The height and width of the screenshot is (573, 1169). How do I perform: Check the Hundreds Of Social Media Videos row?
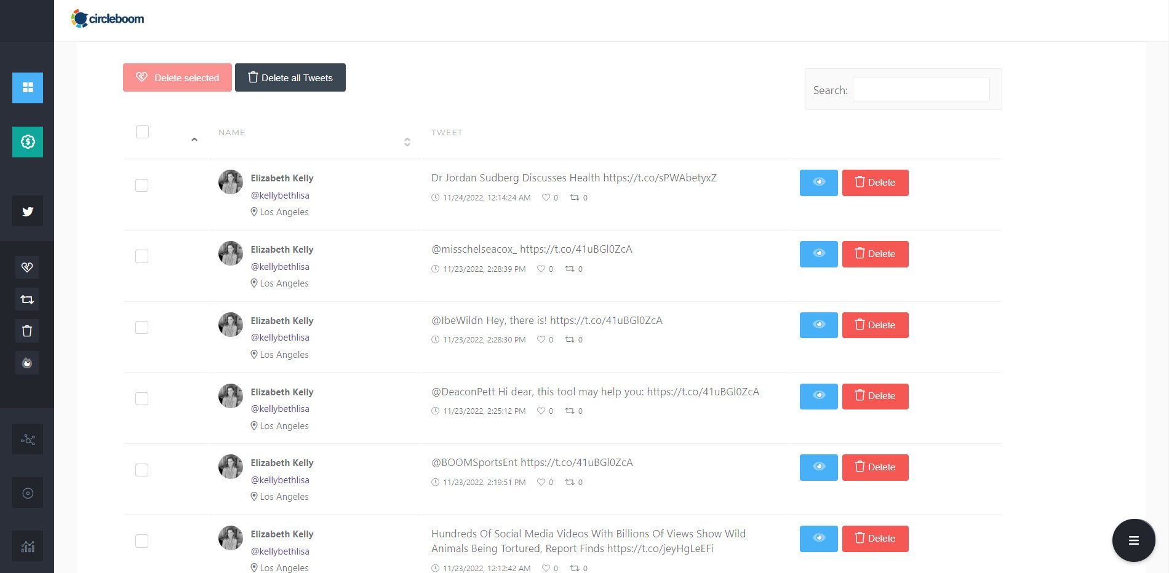142,541
